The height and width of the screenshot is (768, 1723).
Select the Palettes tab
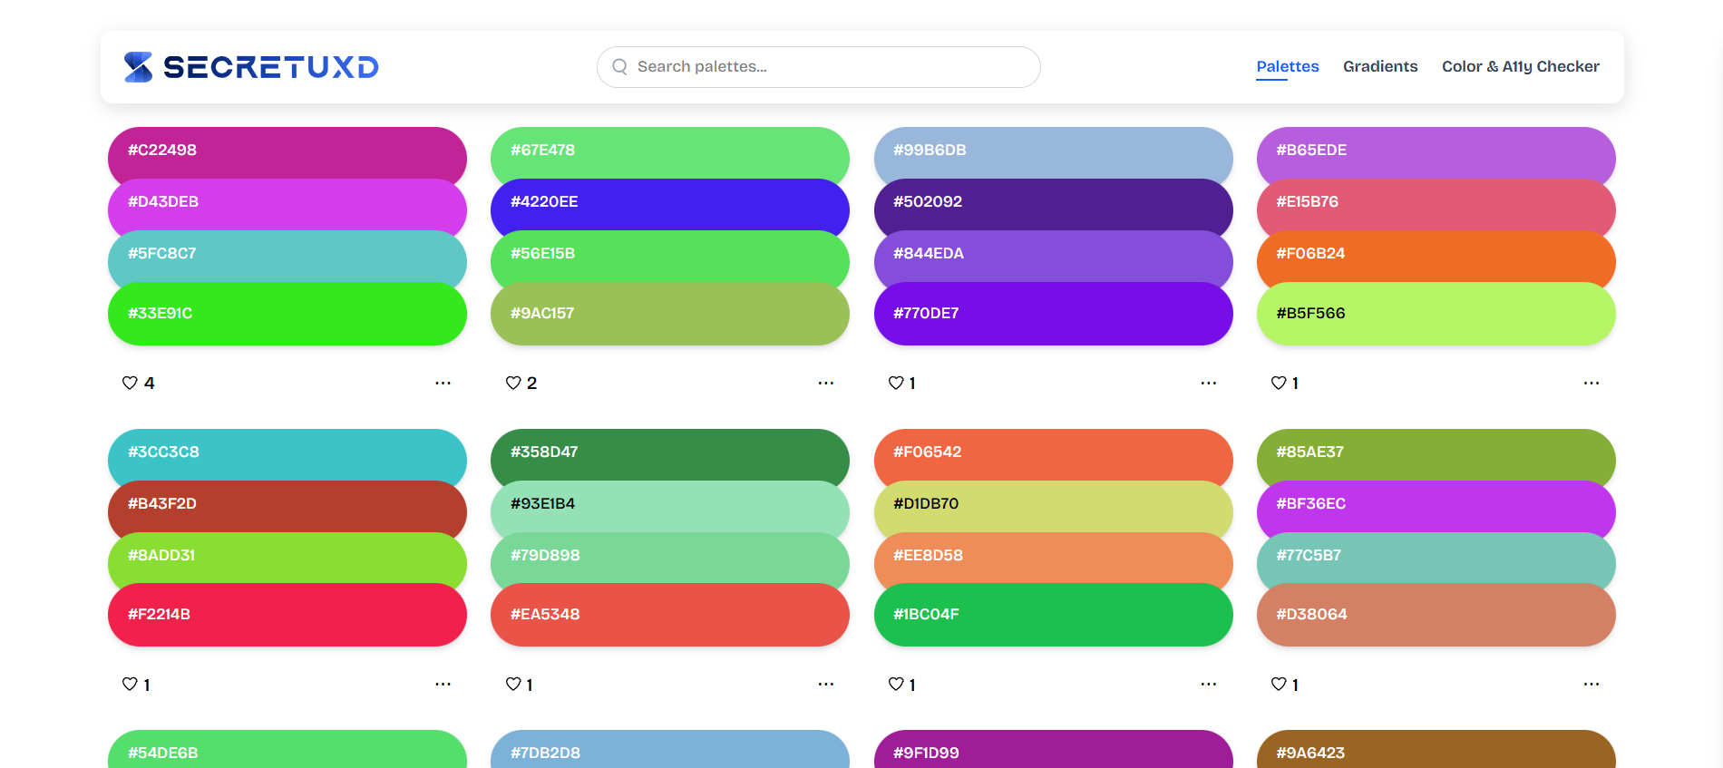coord(1288,66)
